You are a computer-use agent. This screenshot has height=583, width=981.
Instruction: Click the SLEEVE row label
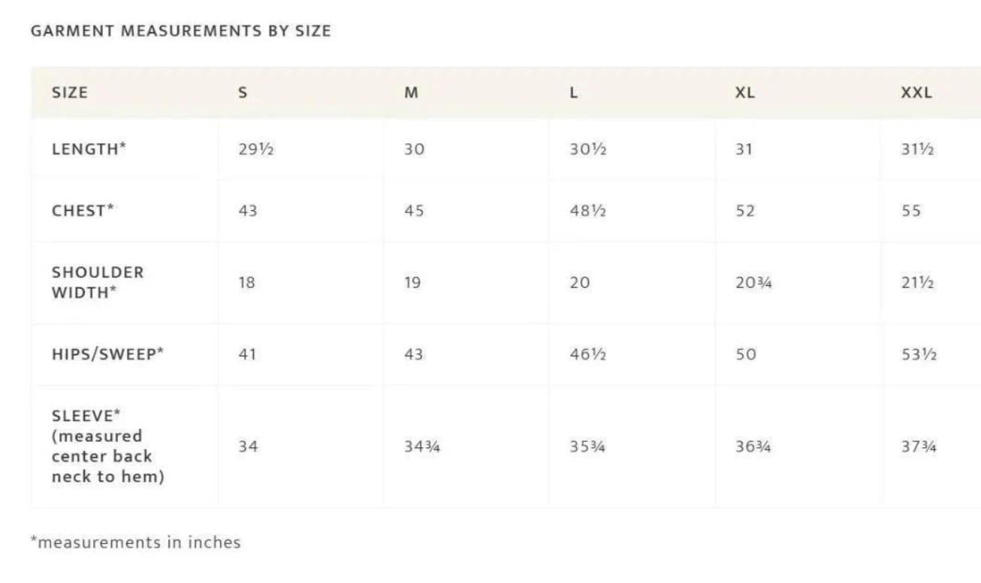[x=108, y=446]
